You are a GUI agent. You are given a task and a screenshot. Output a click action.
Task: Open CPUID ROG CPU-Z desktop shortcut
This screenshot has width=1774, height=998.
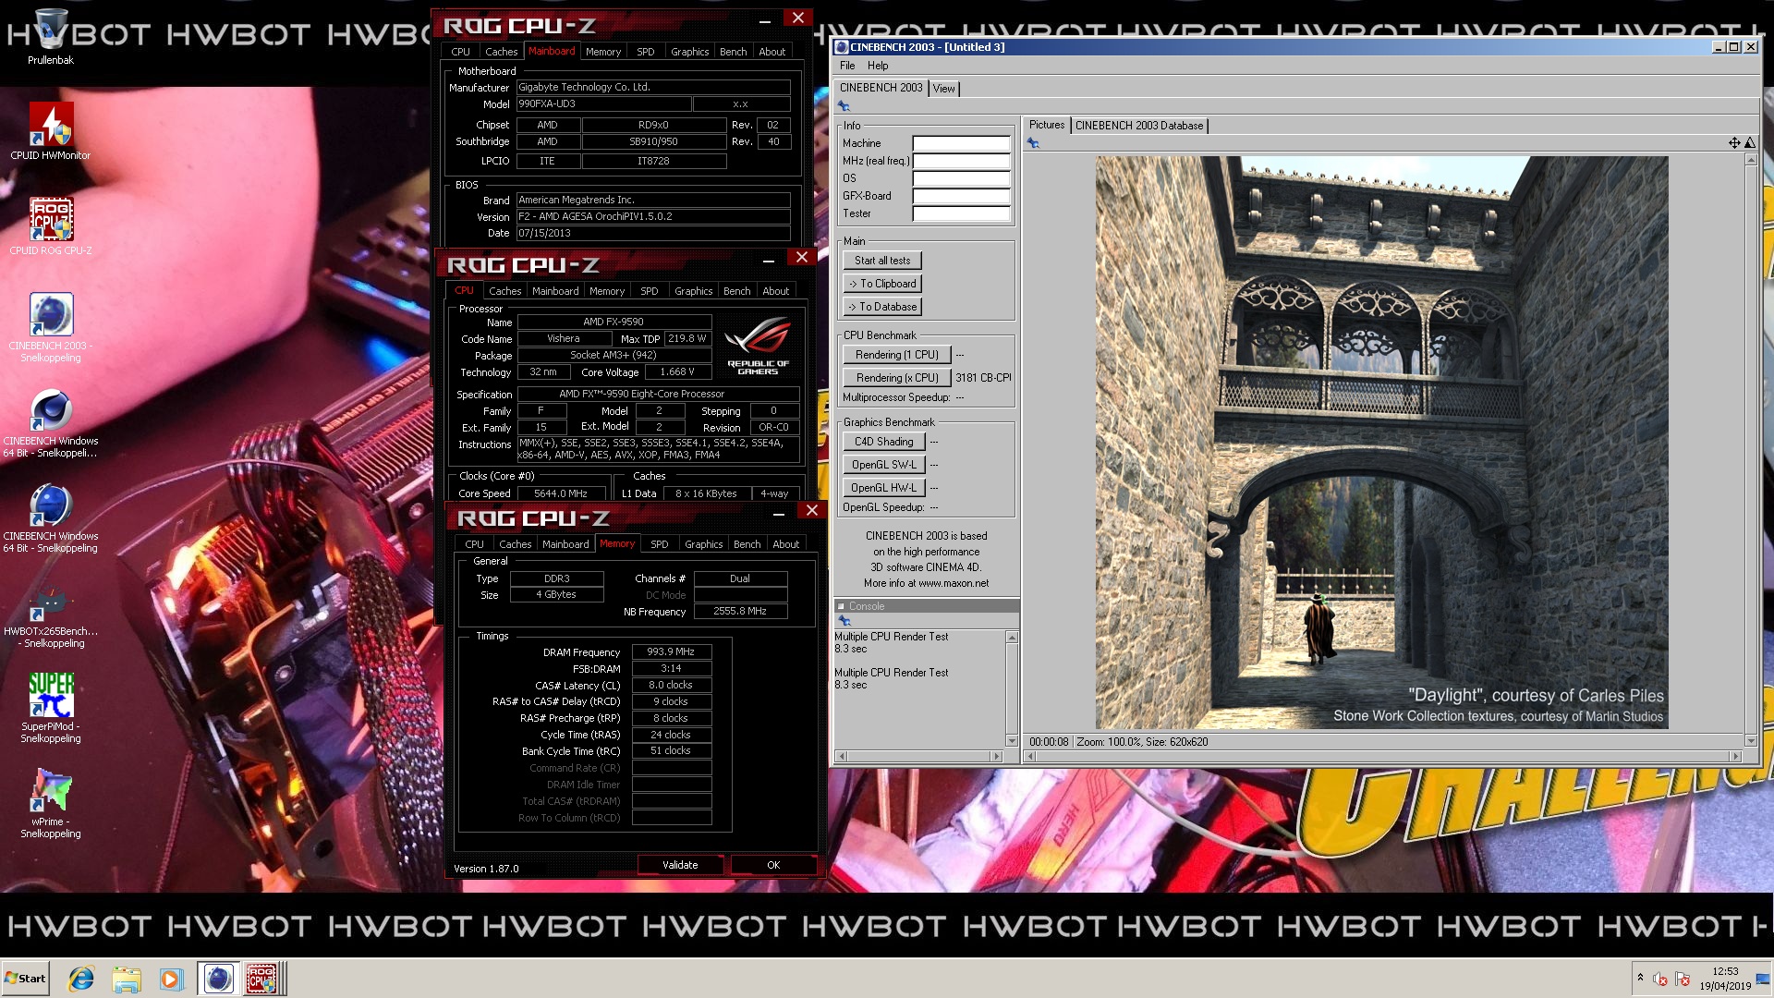[51, 226]
